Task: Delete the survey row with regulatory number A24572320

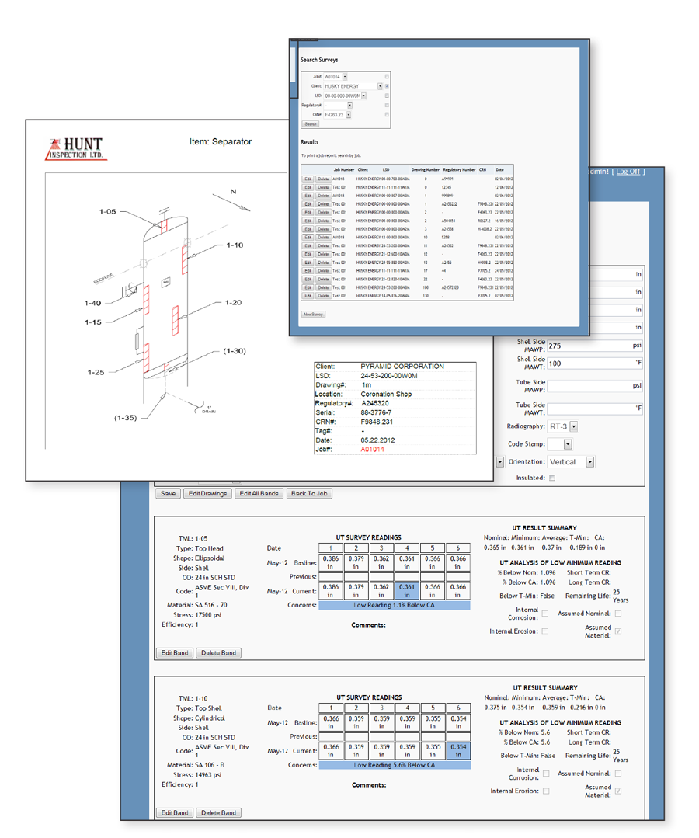Action: (323, 287)
